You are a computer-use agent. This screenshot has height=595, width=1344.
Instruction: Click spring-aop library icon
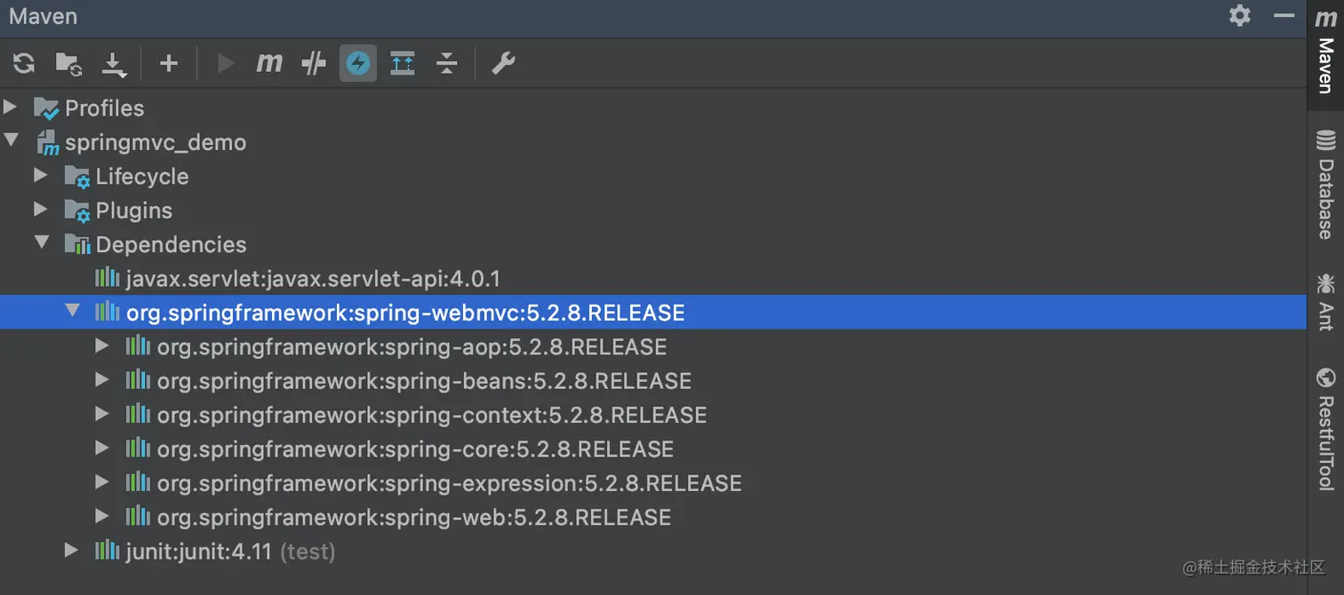coord(138,345)
